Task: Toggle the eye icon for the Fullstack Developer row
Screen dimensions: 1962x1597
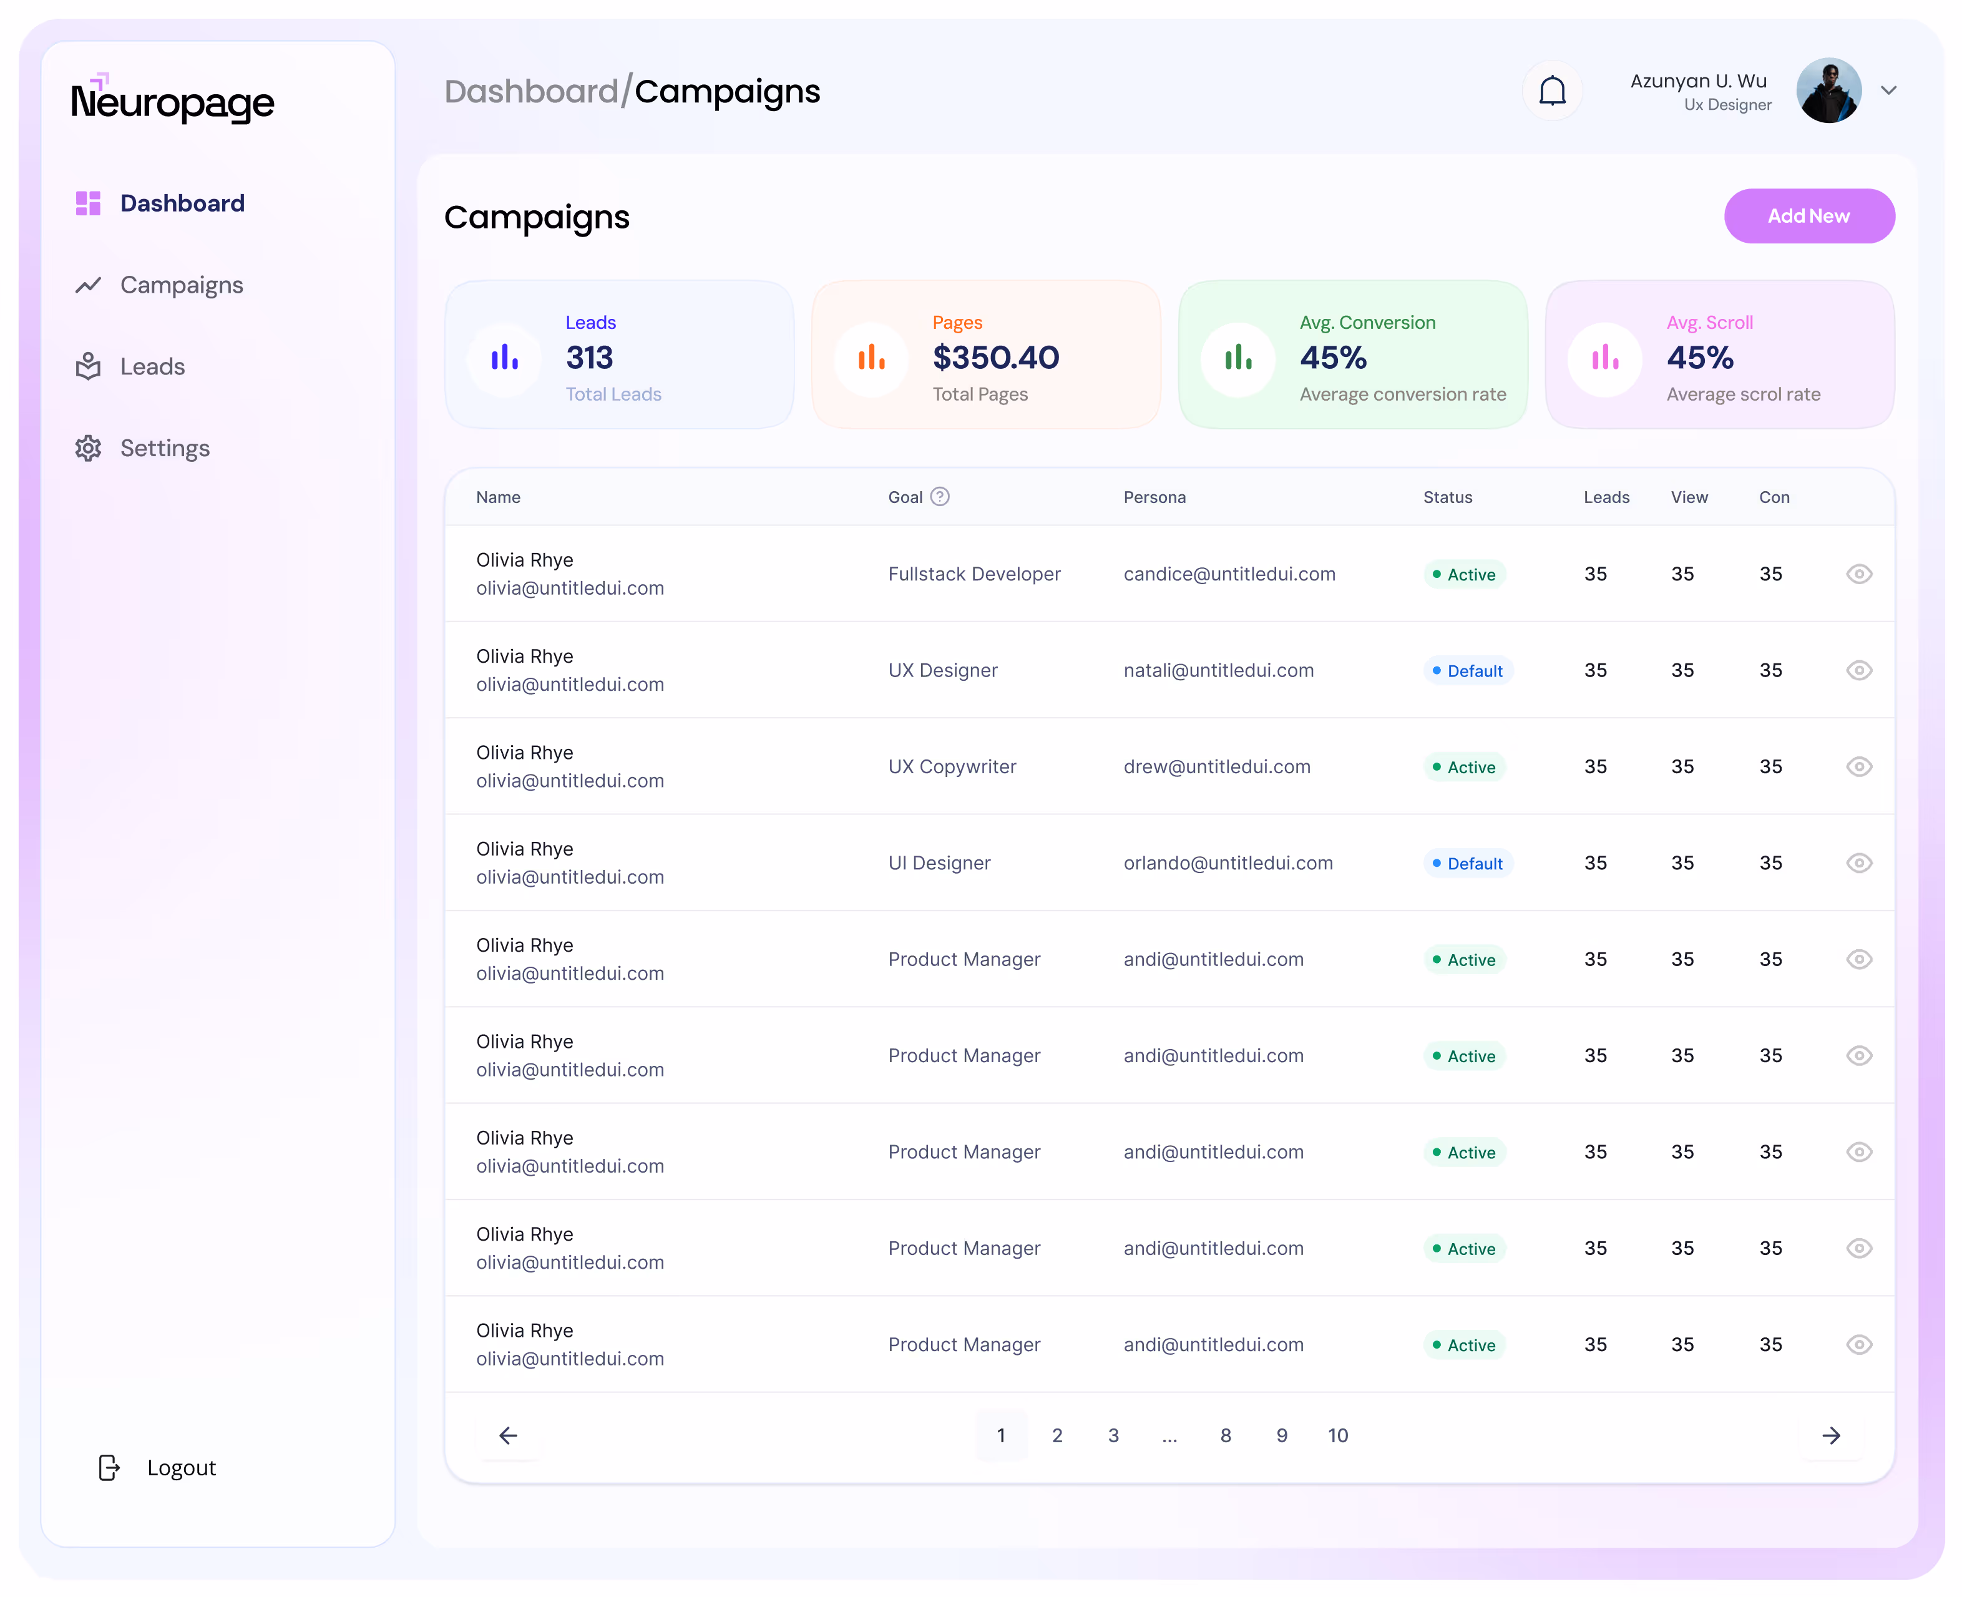Action: click(1859, 574)
